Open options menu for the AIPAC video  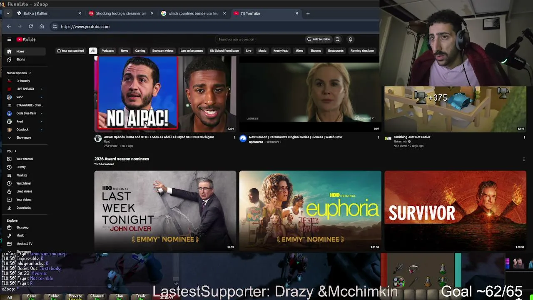pyautogui.click(x=234, y=137)
